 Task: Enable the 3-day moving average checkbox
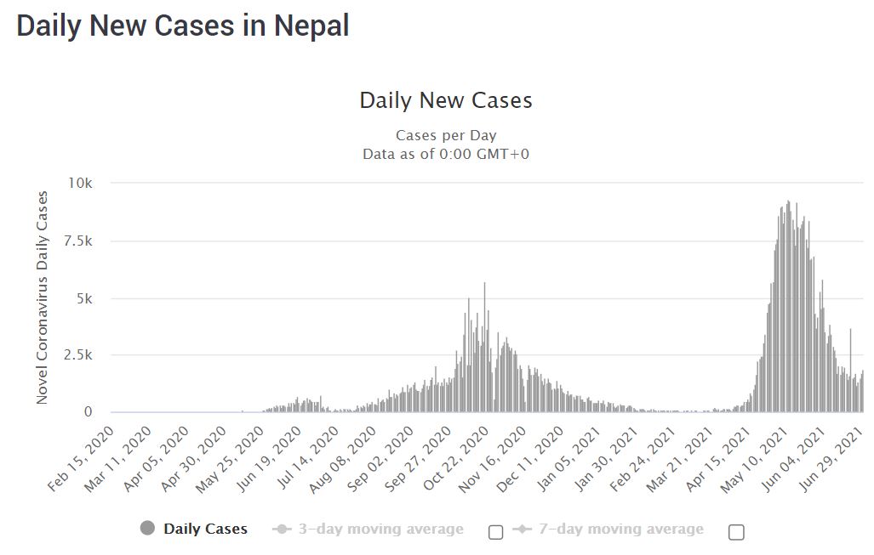tap(495, 532)
